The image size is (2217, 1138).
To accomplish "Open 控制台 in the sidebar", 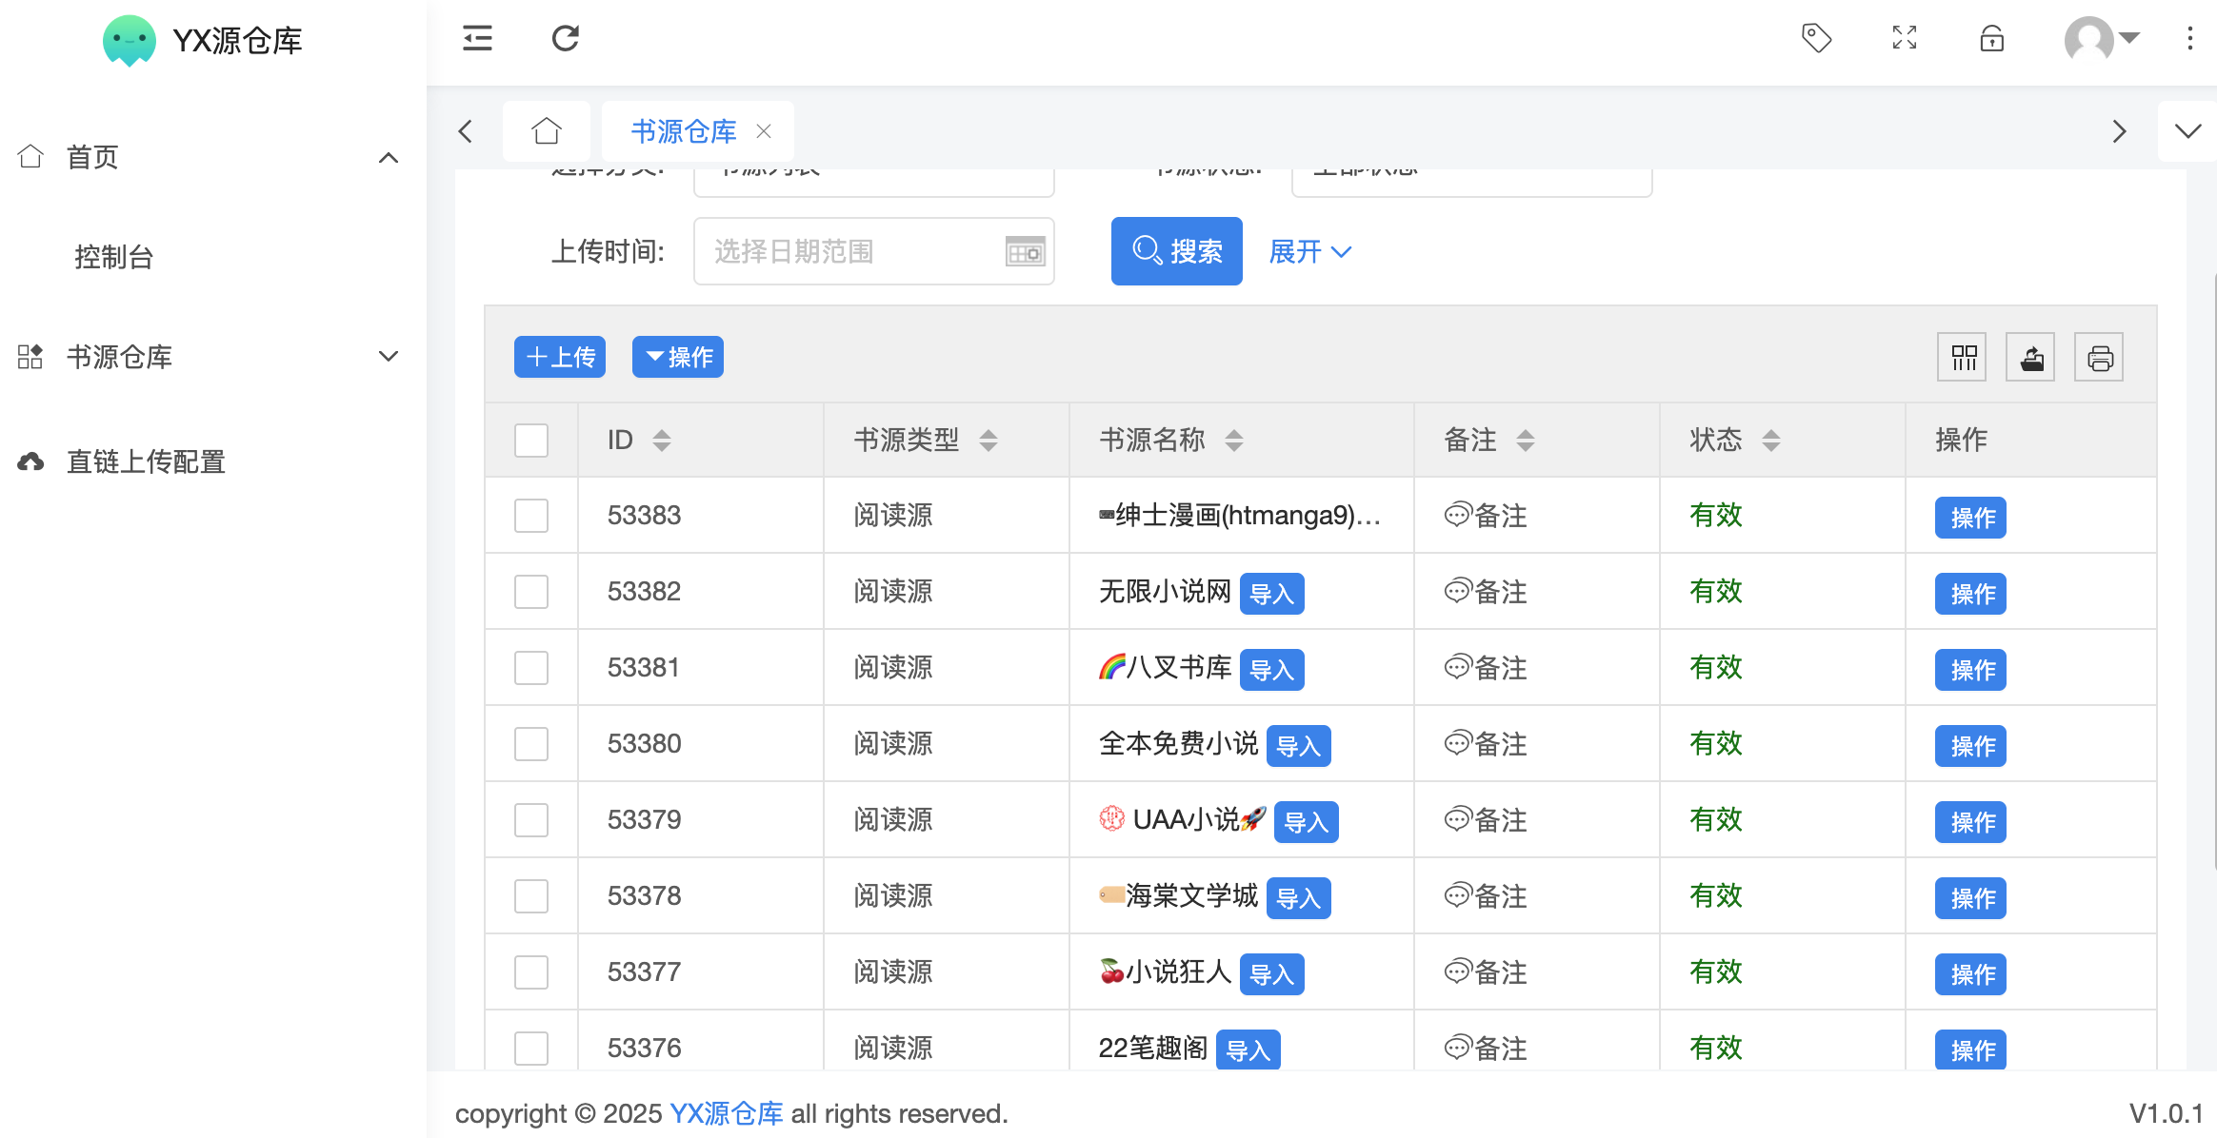I will pos(114,257).
